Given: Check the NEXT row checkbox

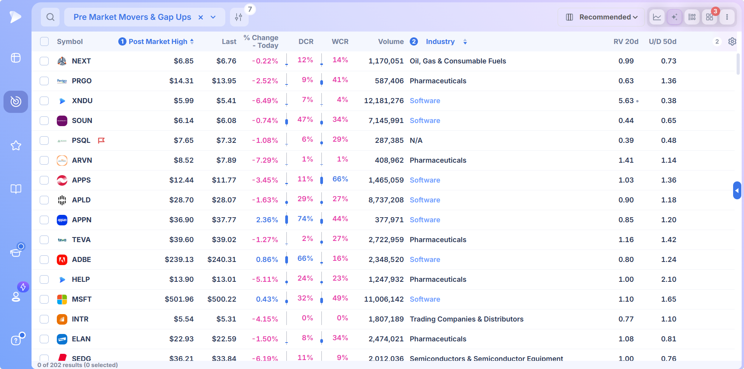Looking at the screenshot, I should coord(44,61).
